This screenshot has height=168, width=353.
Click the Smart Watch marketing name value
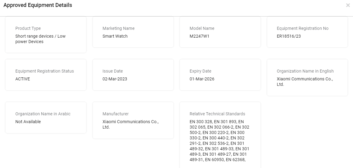pos(115,36)
